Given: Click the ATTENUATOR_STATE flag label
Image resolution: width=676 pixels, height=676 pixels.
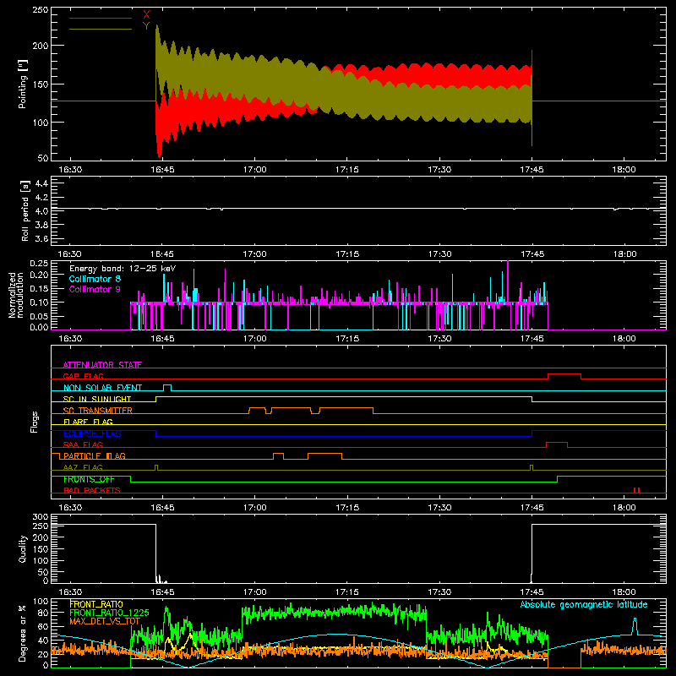Looking at the screenshot, I should pyautogui.click(x=102, y=365).
